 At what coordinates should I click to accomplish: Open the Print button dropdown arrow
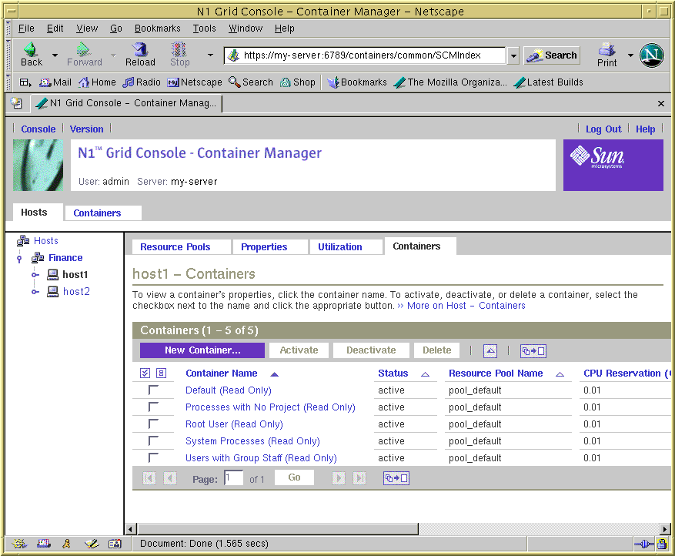click(630, 55)
